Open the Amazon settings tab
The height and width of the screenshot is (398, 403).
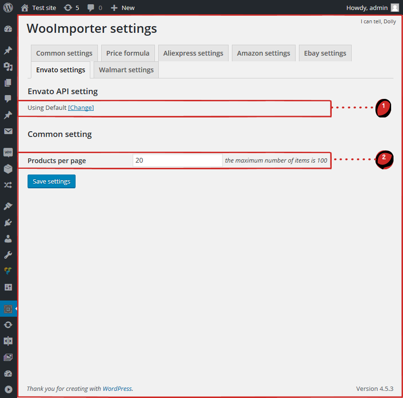[263, 53]
